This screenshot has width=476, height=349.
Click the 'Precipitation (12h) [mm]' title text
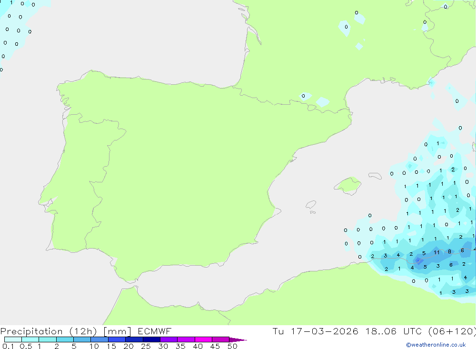point(66,331)
